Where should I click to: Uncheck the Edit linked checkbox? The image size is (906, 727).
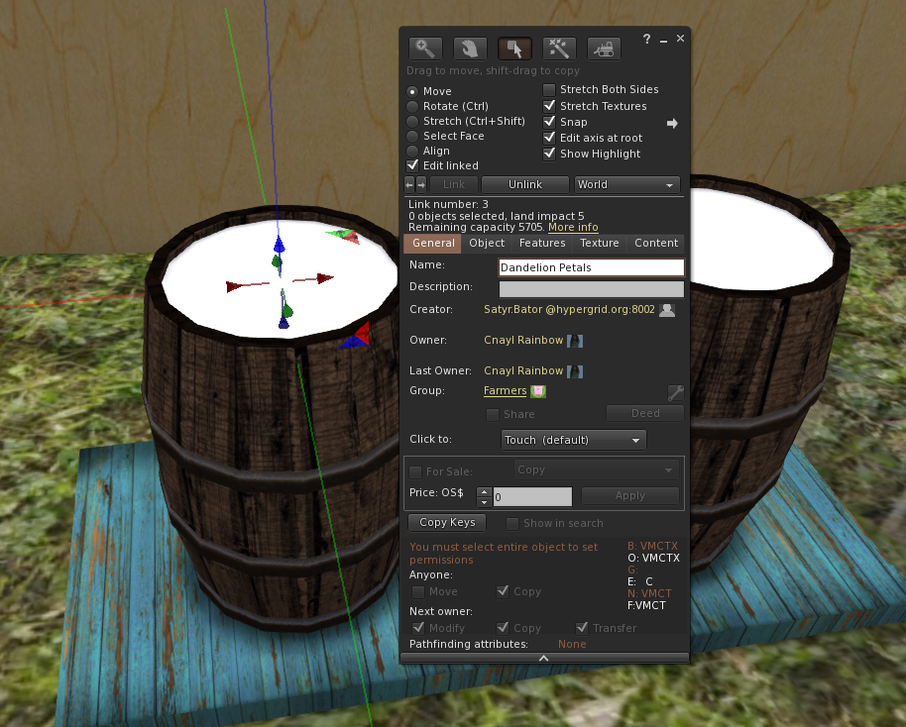(413, 165)
